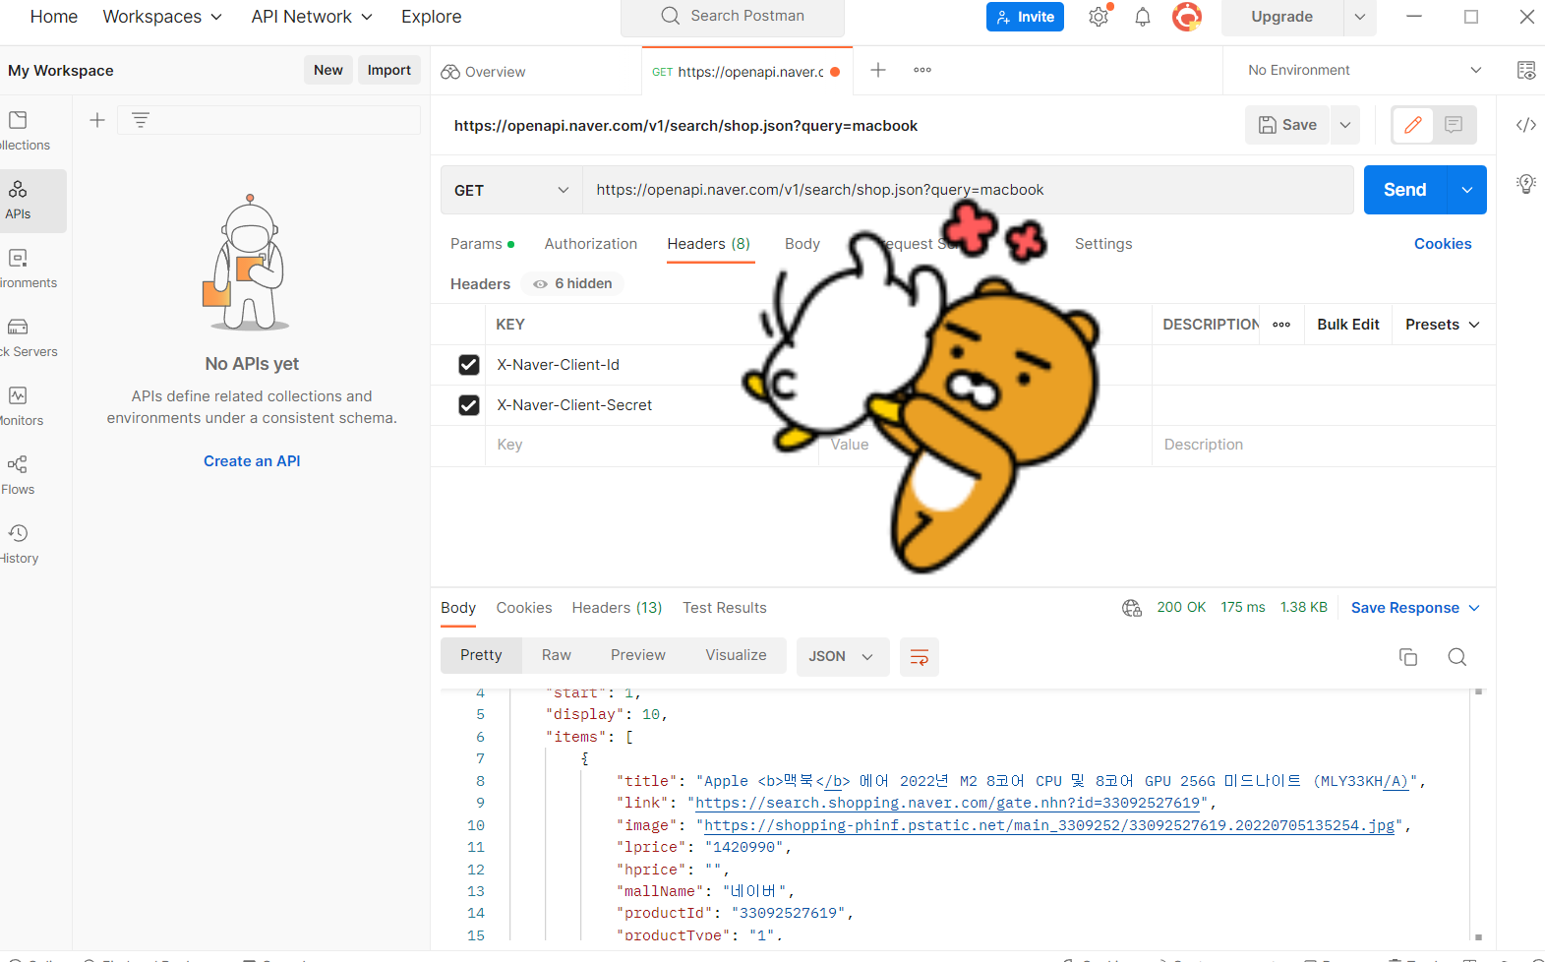Screen dimensions: 1545x962
Task: Change the GET method dropdown
Action: 511,190
